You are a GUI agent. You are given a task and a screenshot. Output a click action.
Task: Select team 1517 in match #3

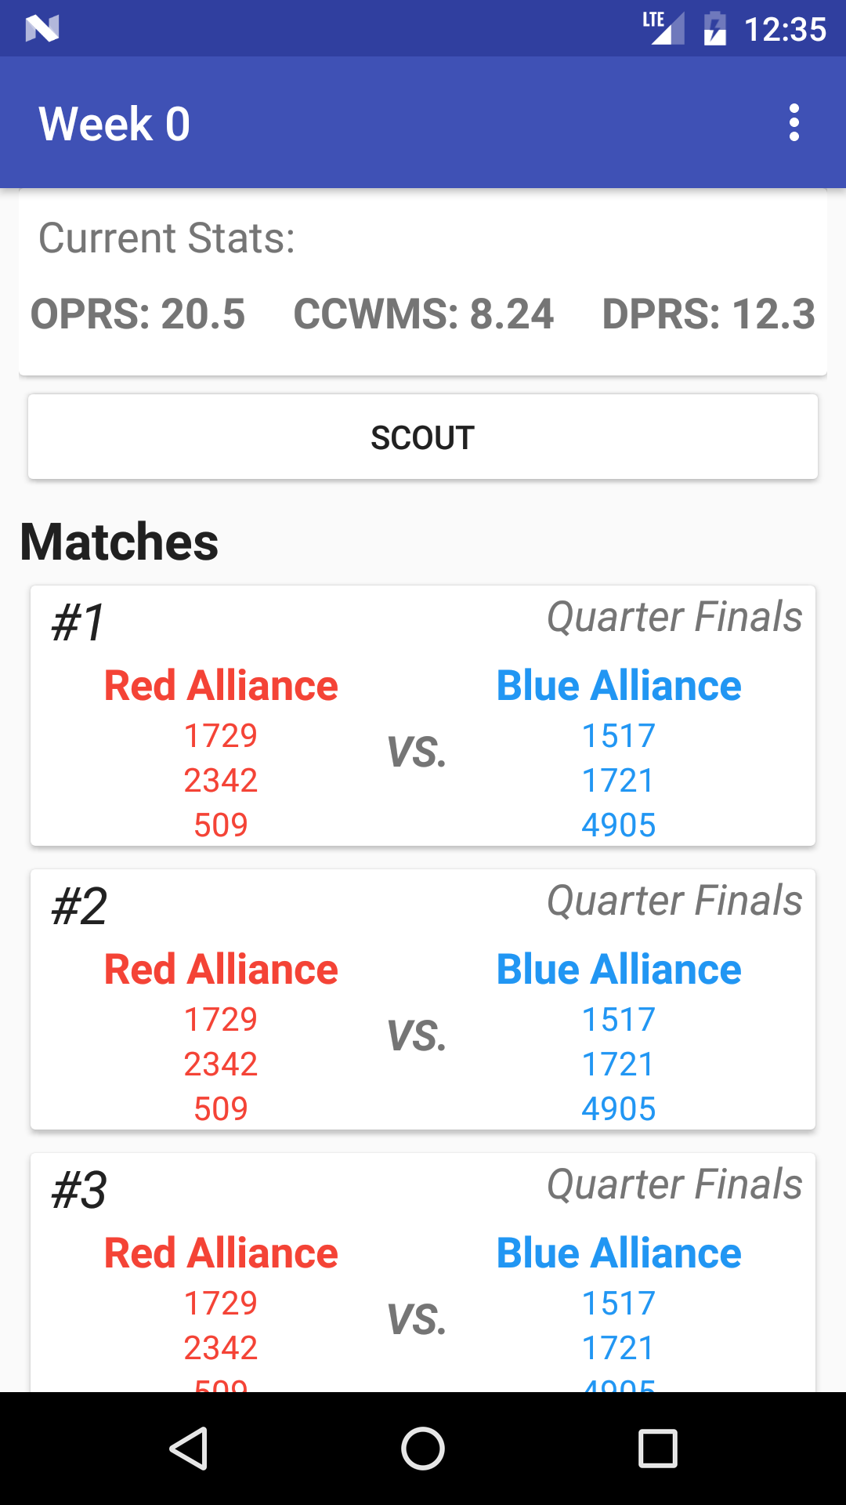pos(619,1304)
